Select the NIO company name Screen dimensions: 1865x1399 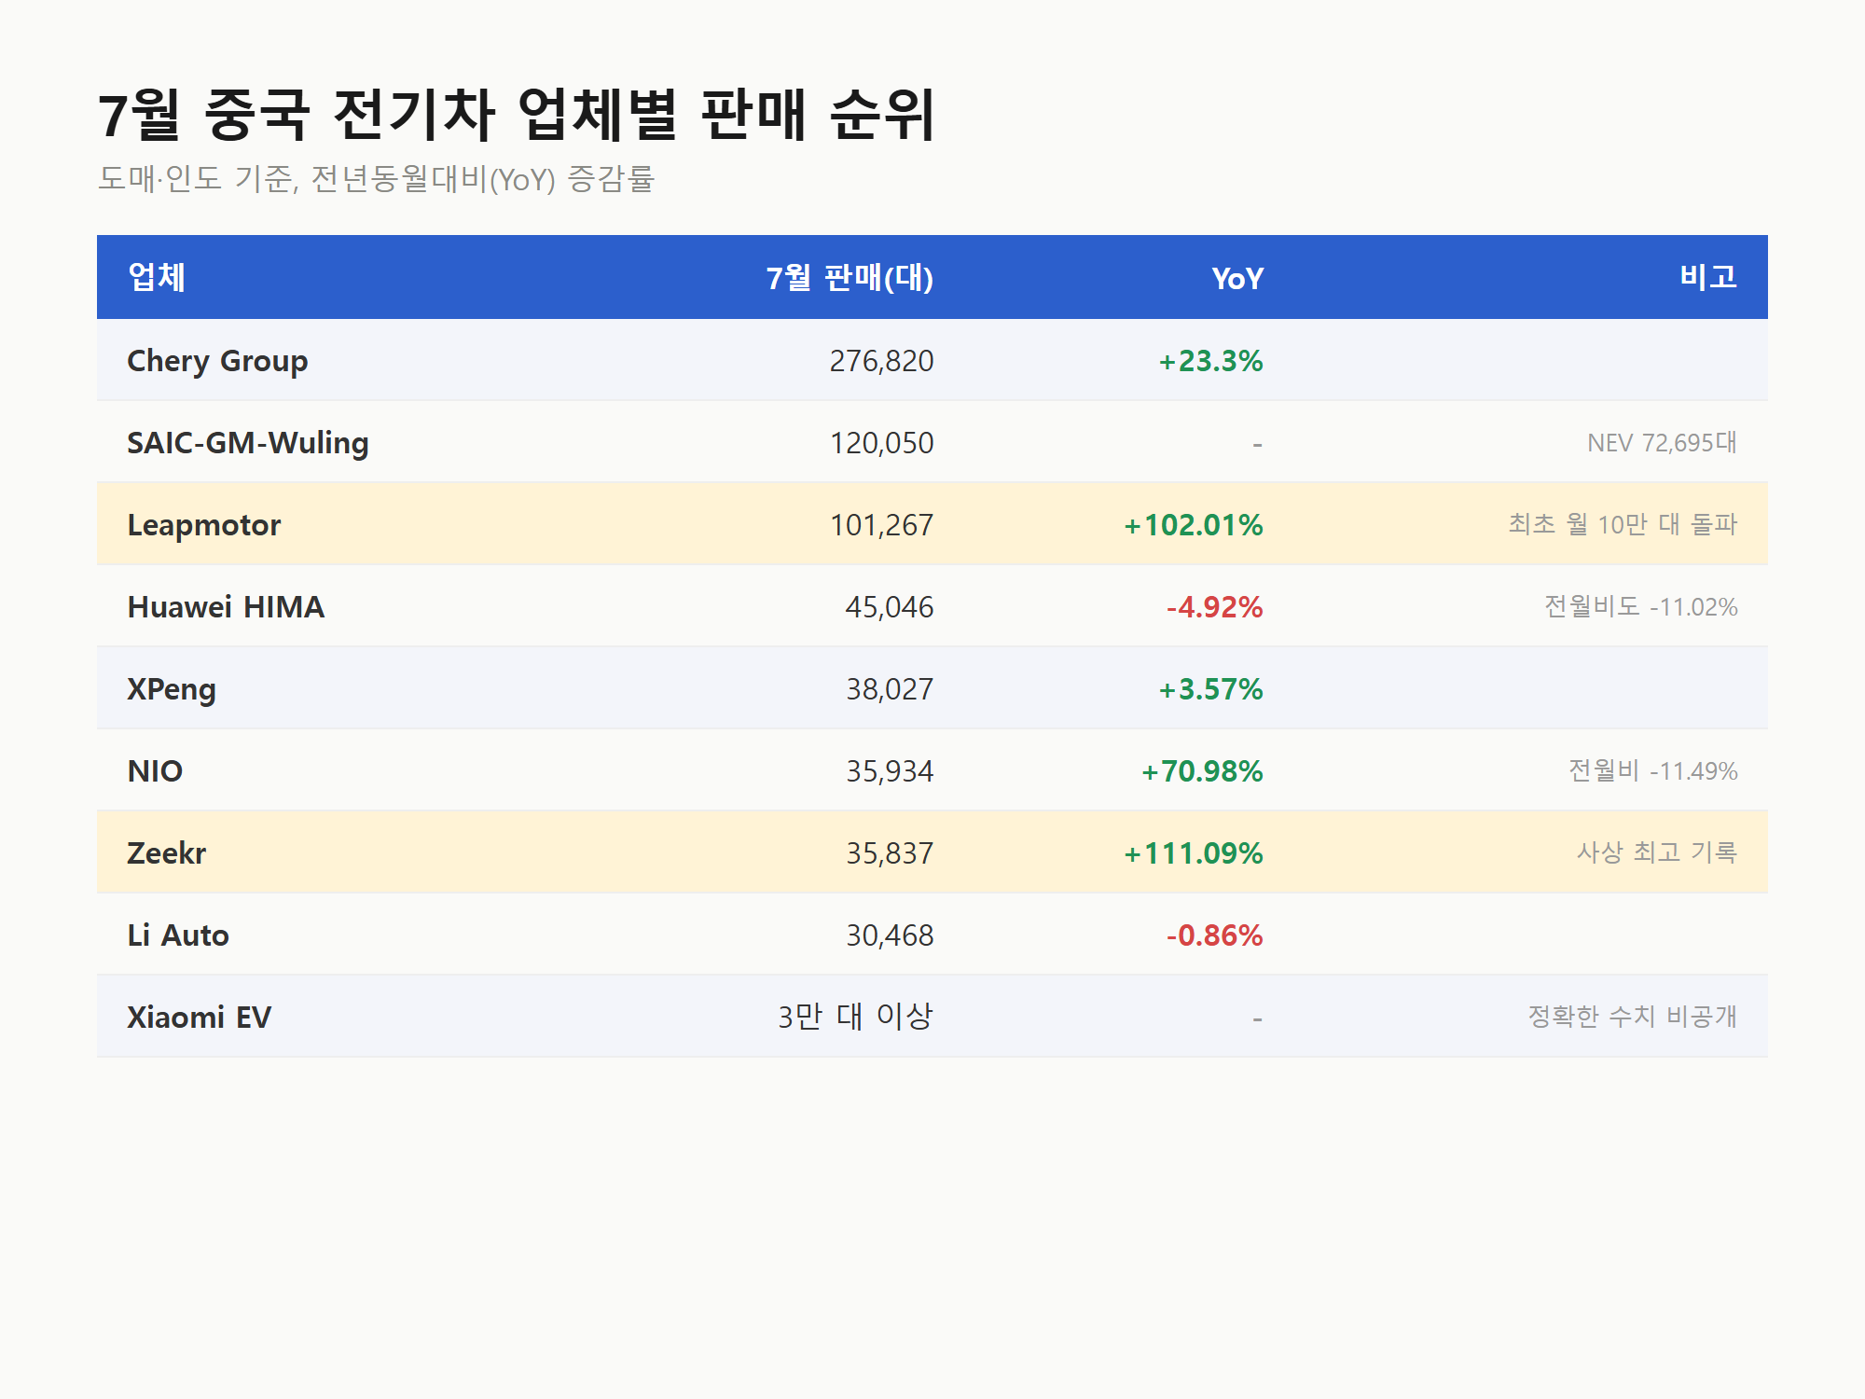tap(155, 771)
